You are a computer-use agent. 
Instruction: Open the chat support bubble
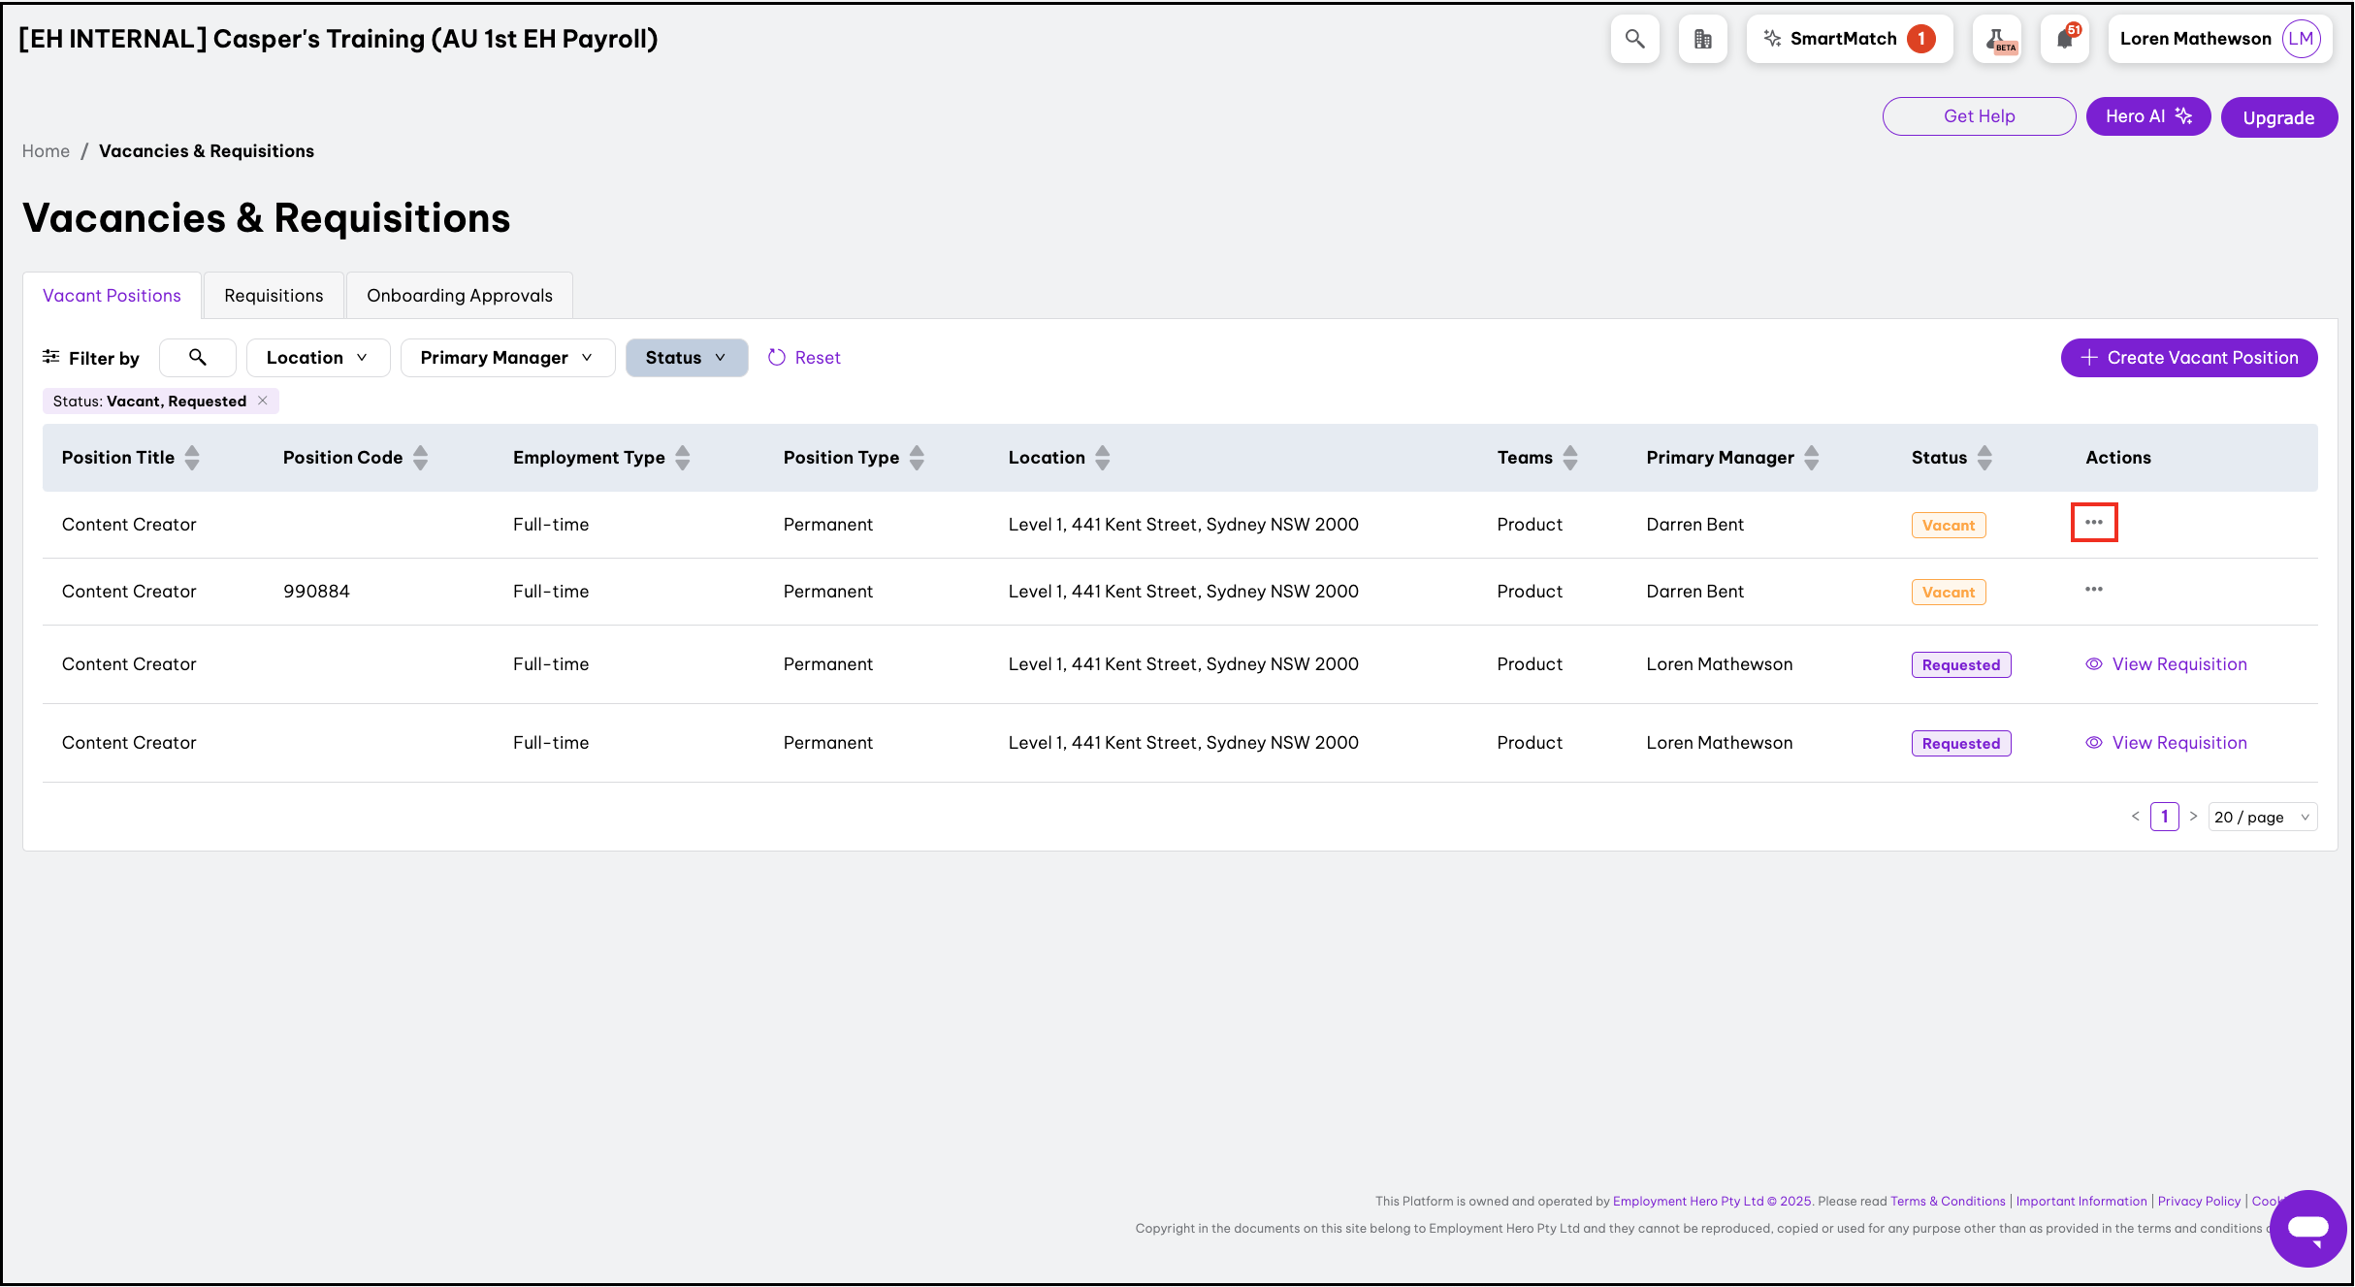[2307, 1228]
